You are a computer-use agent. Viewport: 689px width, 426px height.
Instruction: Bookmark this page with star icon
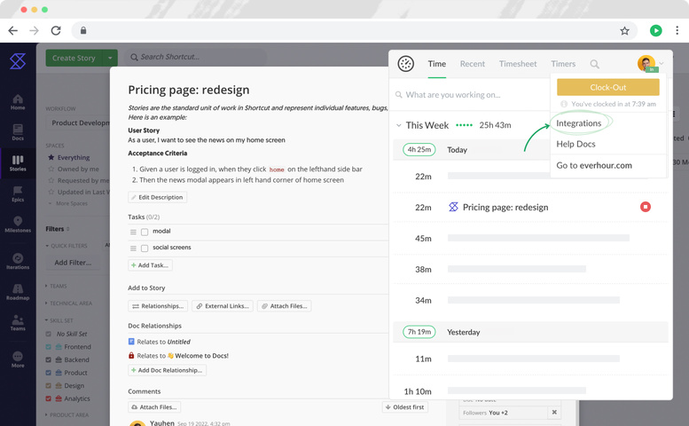click(624, 31)
